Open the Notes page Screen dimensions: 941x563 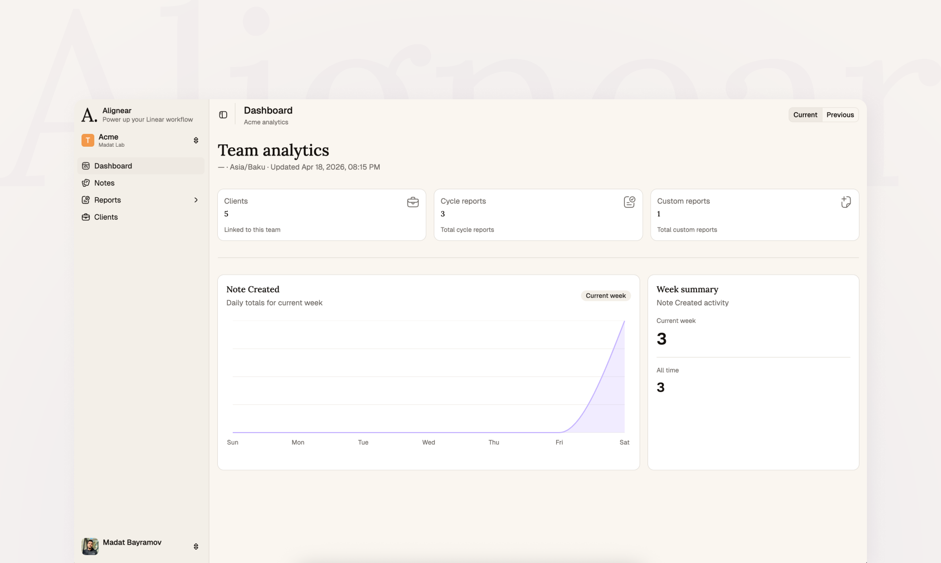click(x=141, y=183)
